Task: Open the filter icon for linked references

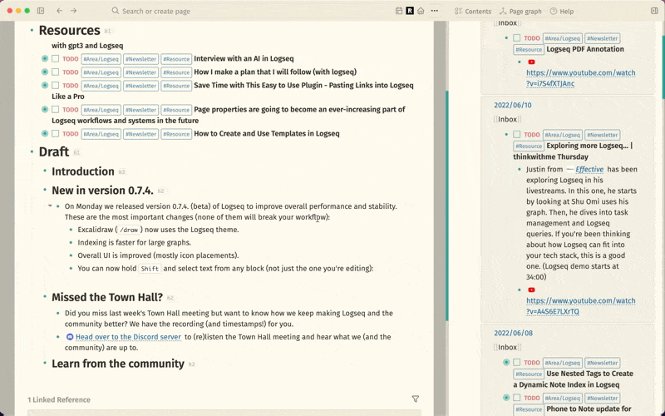Action: click(x=416, y=399)
